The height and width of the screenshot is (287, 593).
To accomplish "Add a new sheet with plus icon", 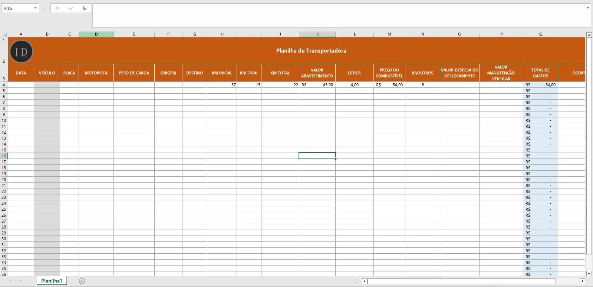I will (x=82, y=281).
